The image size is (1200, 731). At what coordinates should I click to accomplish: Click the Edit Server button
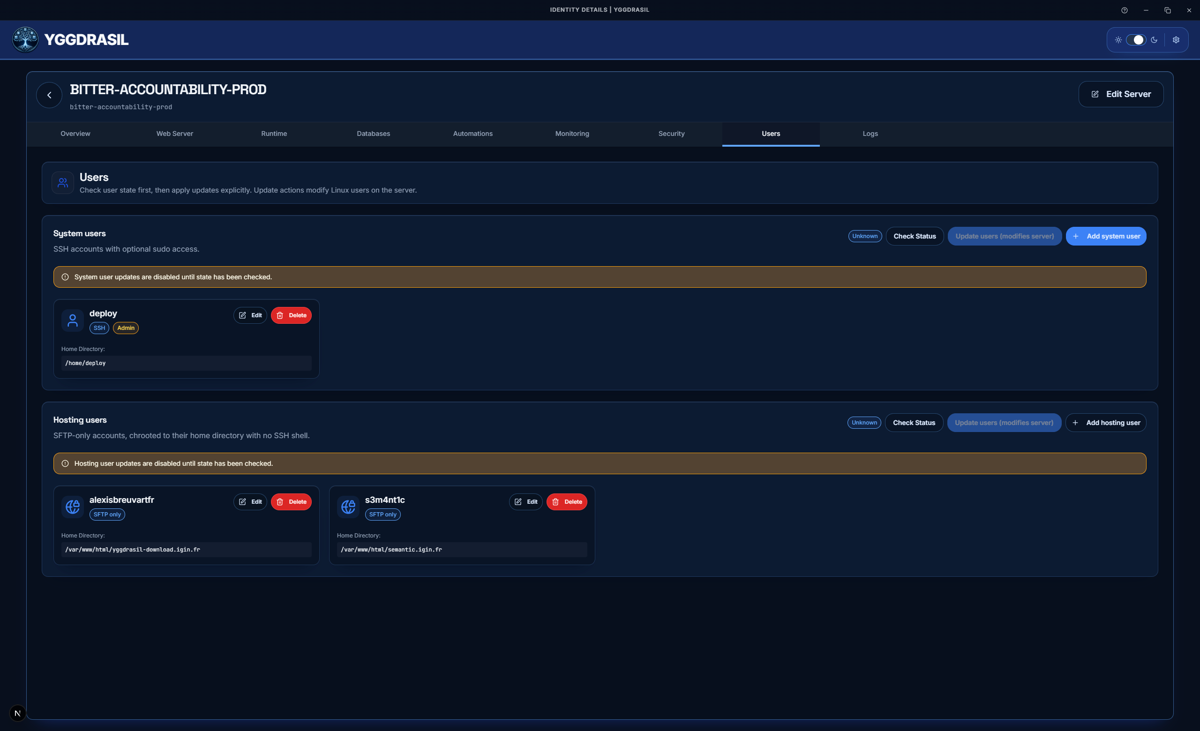[1121, 94]
